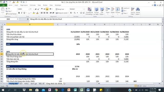Decrease font size with Shrink Font
Viewport: 164px width, 92px height.
(x=38, y=9)
